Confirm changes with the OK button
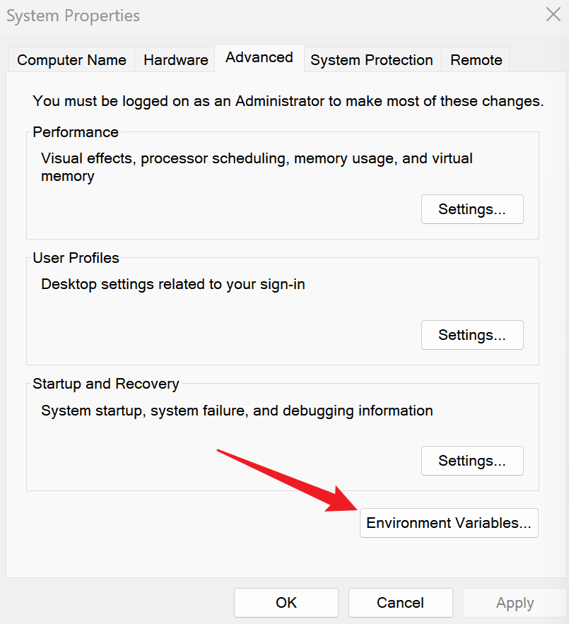The image size is (569, 624). click(x=286, y=603)
